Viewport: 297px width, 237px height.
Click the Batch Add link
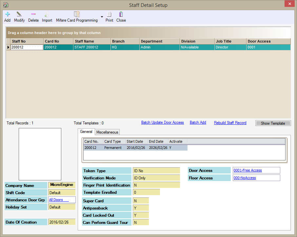coord(198,122)
